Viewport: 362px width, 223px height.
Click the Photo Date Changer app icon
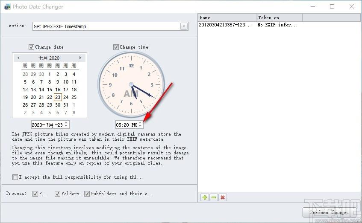click(7, 7)
